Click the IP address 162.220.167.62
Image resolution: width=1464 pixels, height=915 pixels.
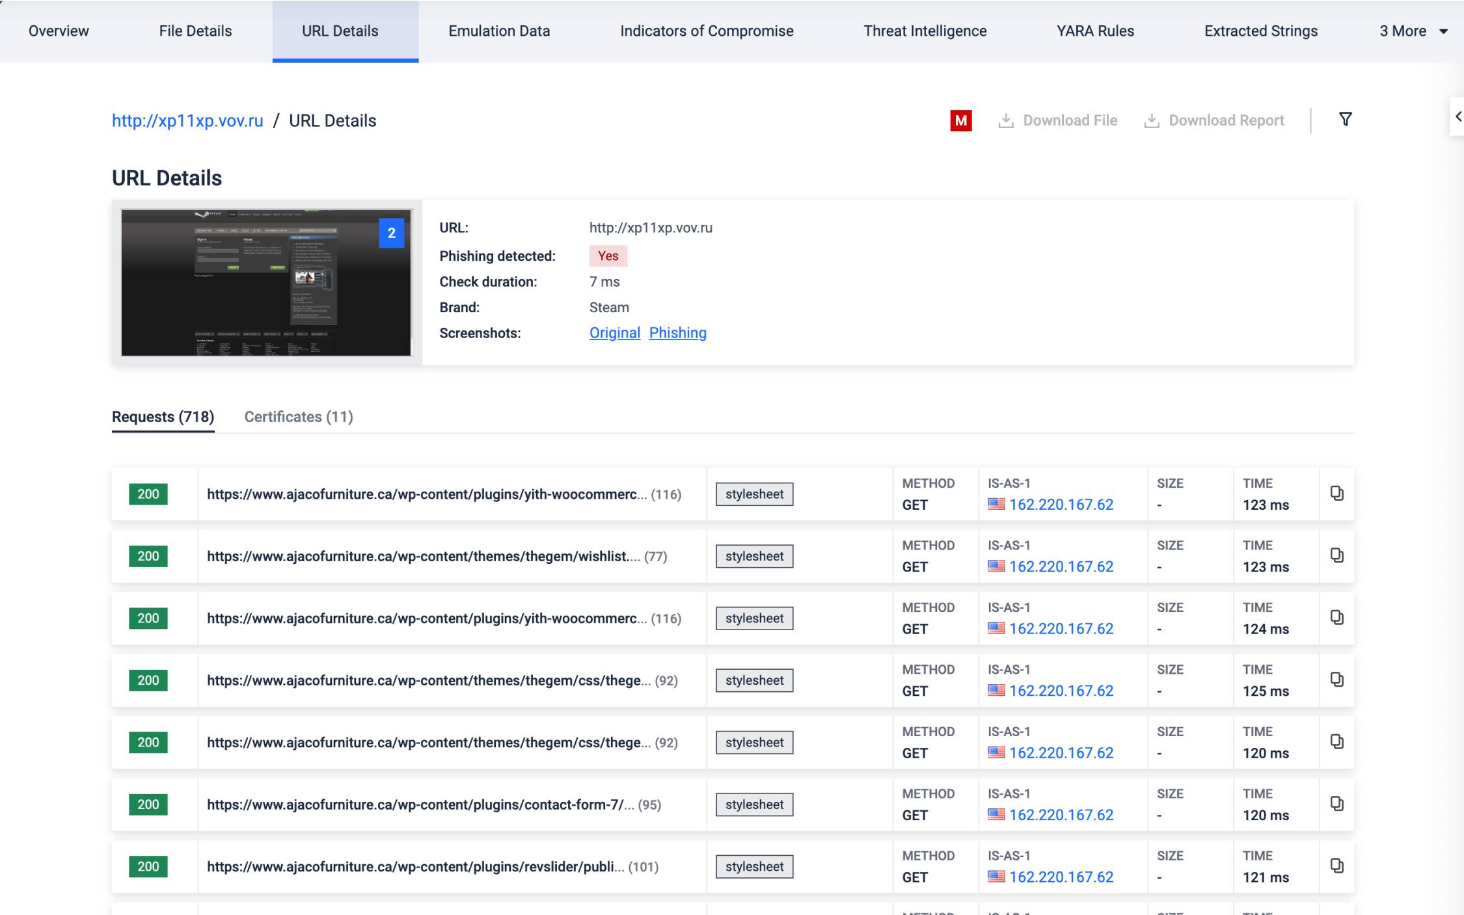[x=1061, y=504]
